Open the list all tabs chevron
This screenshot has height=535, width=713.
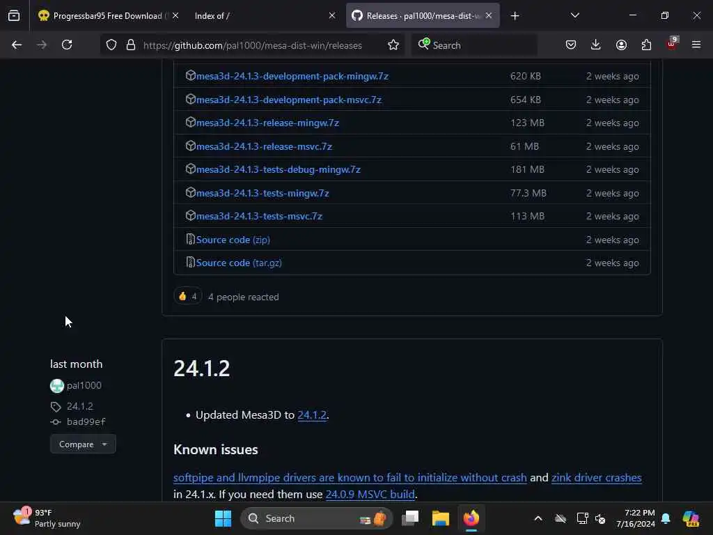[574, 16]
